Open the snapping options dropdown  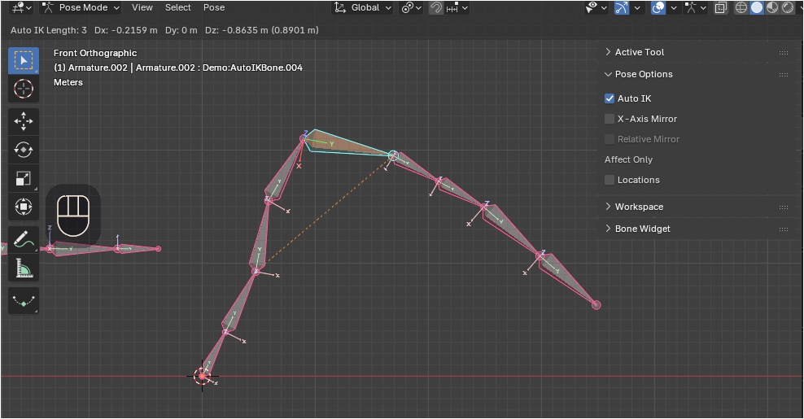[x=458, y=7]
